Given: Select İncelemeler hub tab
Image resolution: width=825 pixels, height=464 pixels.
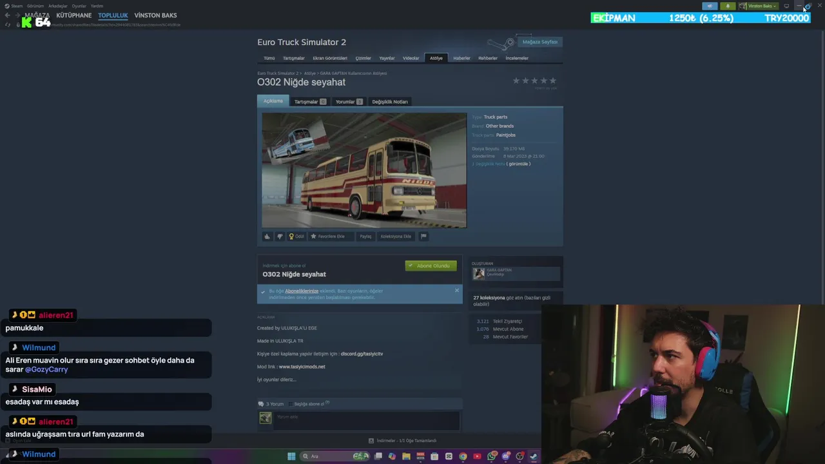Looking at the screenshot, I should (x=517, y=58).
